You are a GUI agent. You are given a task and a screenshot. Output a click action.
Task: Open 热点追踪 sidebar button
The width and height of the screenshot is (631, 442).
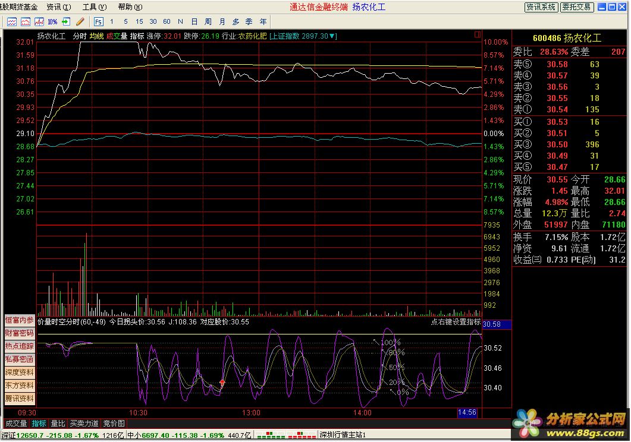coord(19,346)
